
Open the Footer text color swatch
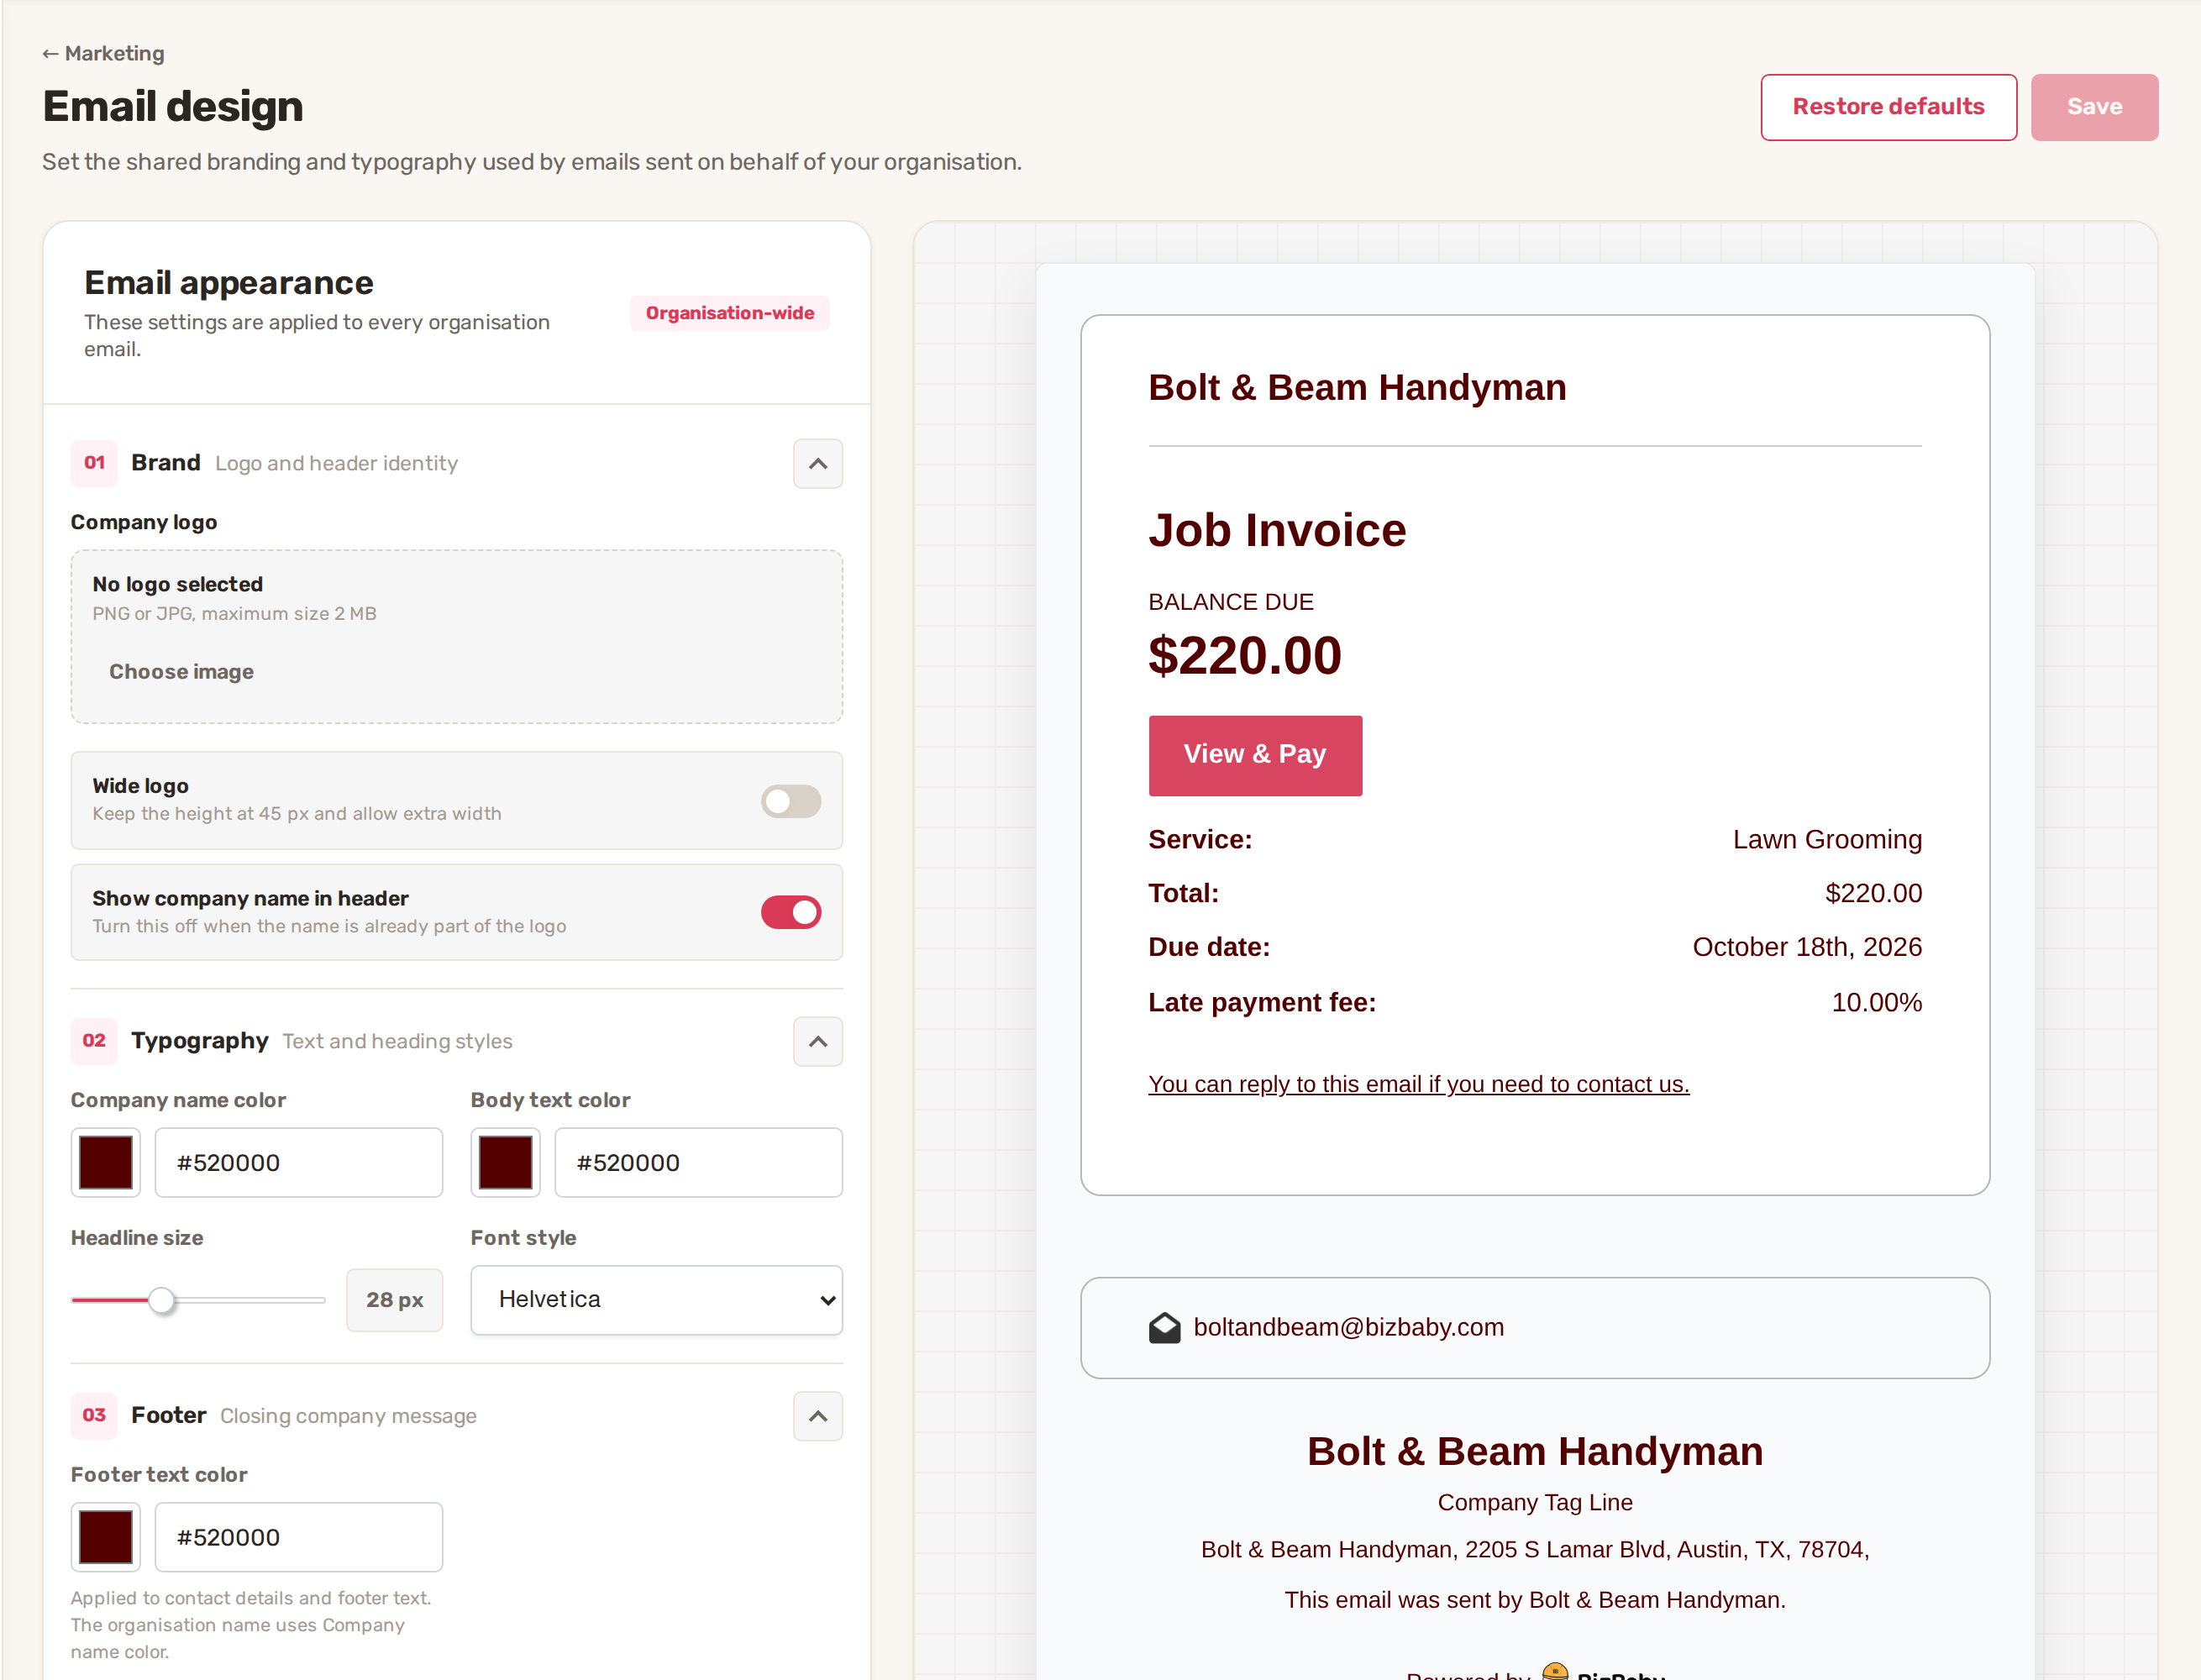[x=106, y=1537]
